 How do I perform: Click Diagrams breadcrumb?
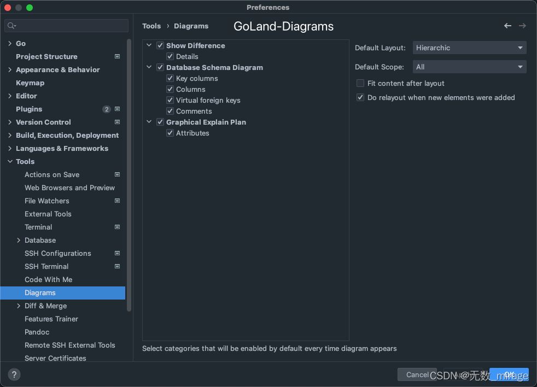coord(191,26)
